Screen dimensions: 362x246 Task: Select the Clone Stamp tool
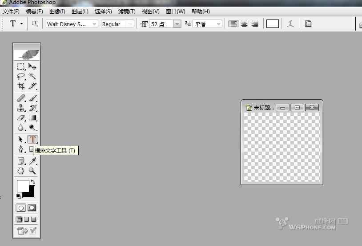click(x=21, y=108)
